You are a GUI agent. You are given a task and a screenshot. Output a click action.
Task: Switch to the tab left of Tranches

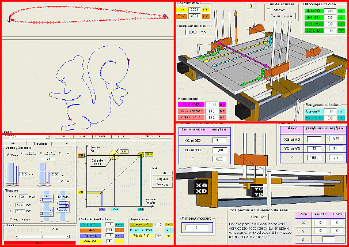point(15,144)
